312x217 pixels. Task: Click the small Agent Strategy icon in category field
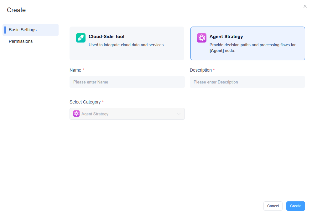click(76, 114)
